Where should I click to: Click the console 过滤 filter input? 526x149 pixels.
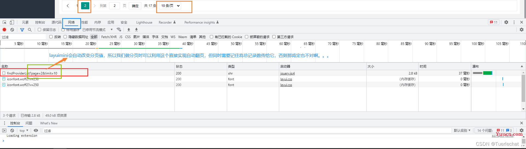click(247, 131)
